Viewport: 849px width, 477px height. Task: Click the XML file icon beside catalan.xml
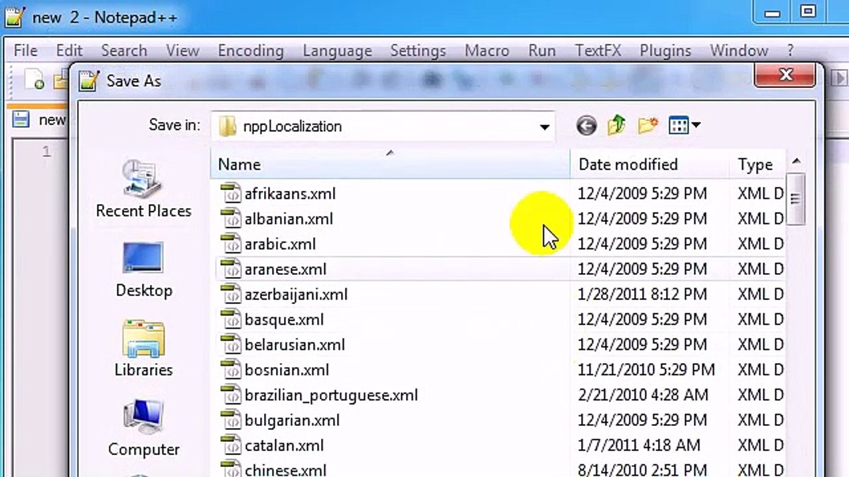coord(230,445)
